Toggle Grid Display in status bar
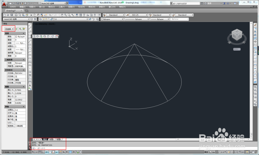This screenshot has width=259, height=155. 40,152
